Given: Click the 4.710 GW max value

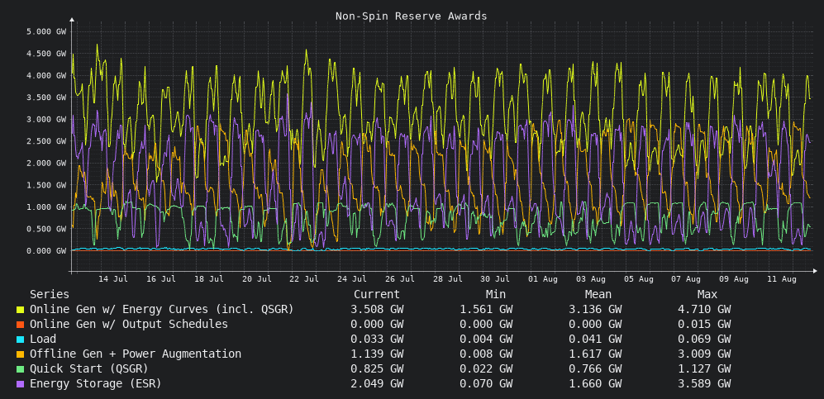Looking at the screenshot, I should (x=704, y=310).
